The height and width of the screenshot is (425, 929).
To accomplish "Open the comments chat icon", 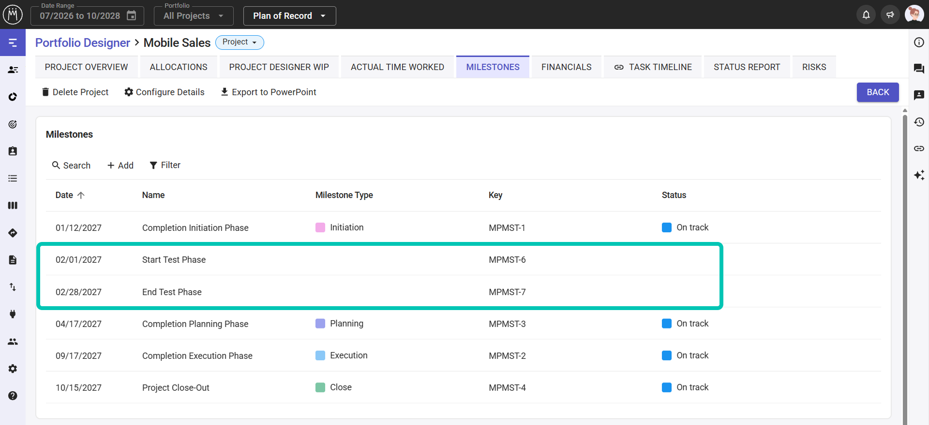I will coord(919,69).
